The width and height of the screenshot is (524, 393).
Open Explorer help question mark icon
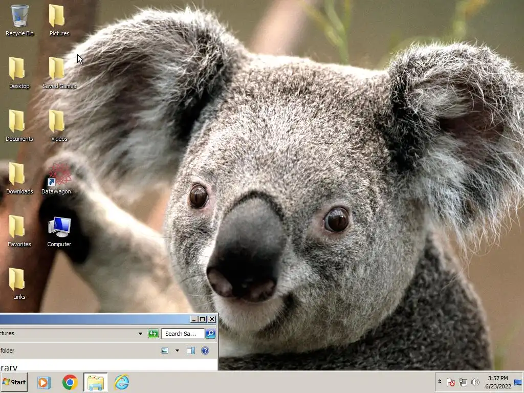[205, 351]
